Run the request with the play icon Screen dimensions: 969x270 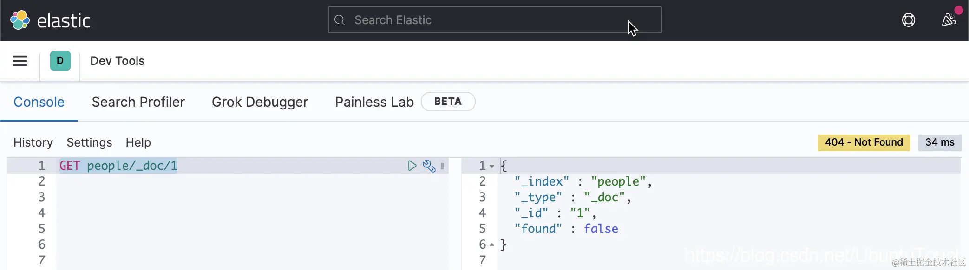(x=412, y=166)
